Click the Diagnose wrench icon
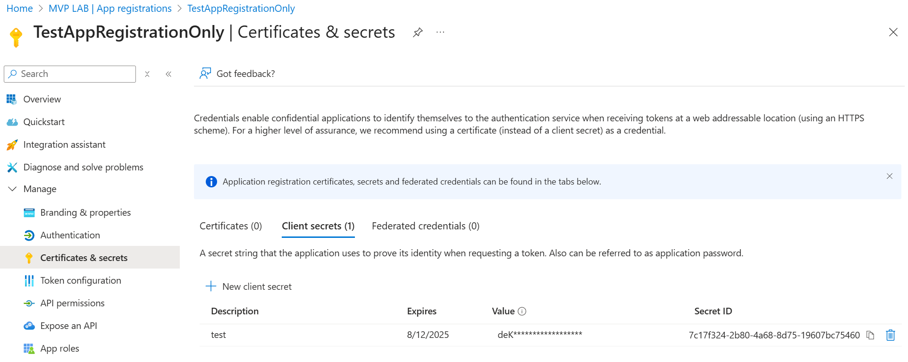 12,168
